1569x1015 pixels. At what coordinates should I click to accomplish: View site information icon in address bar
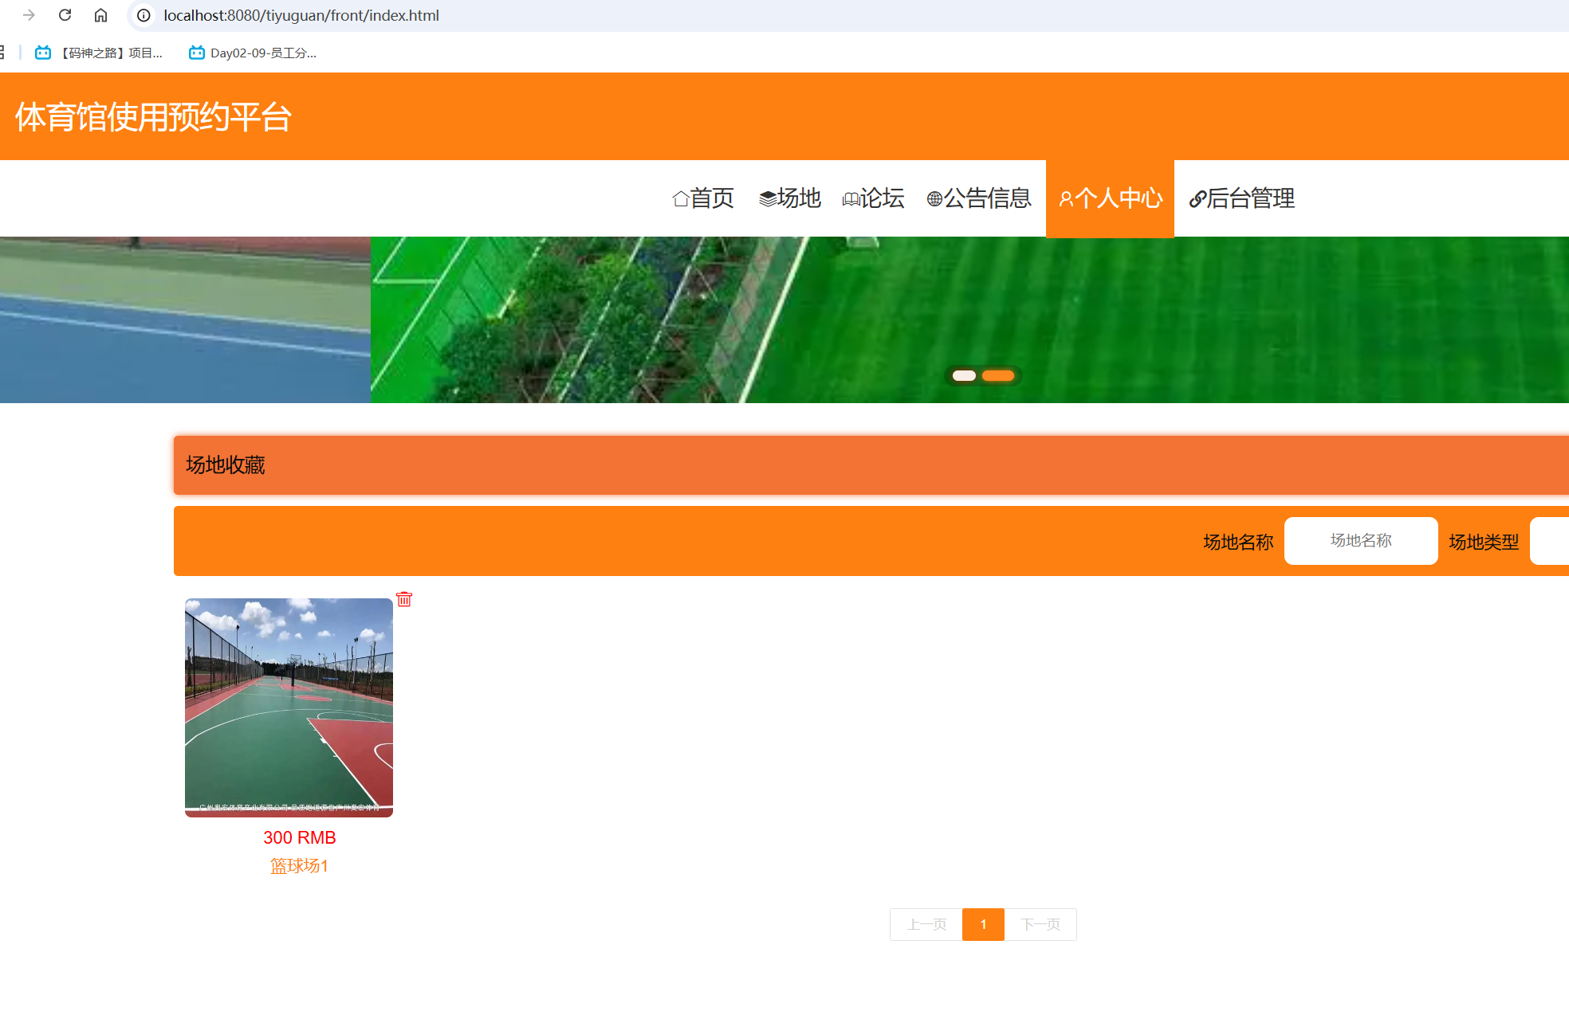tap(144, 15)
